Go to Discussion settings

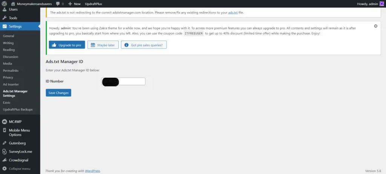click(x=11, y=57)
